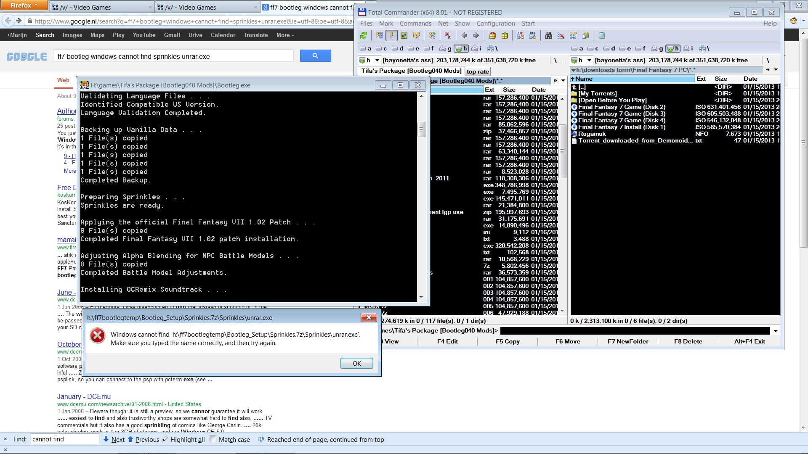
Task: Click the Google search magnifier button
Action: 315,56
